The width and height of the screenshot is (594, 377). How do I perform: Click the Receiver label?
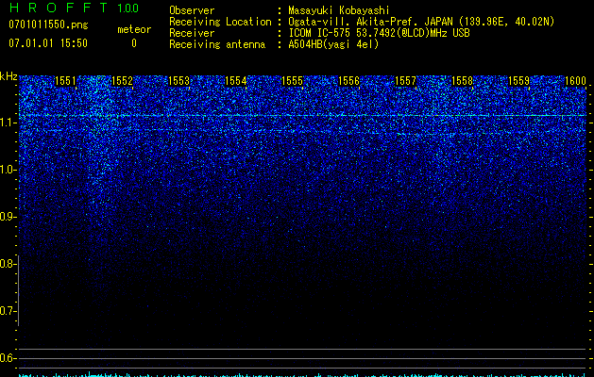point(192,33)
